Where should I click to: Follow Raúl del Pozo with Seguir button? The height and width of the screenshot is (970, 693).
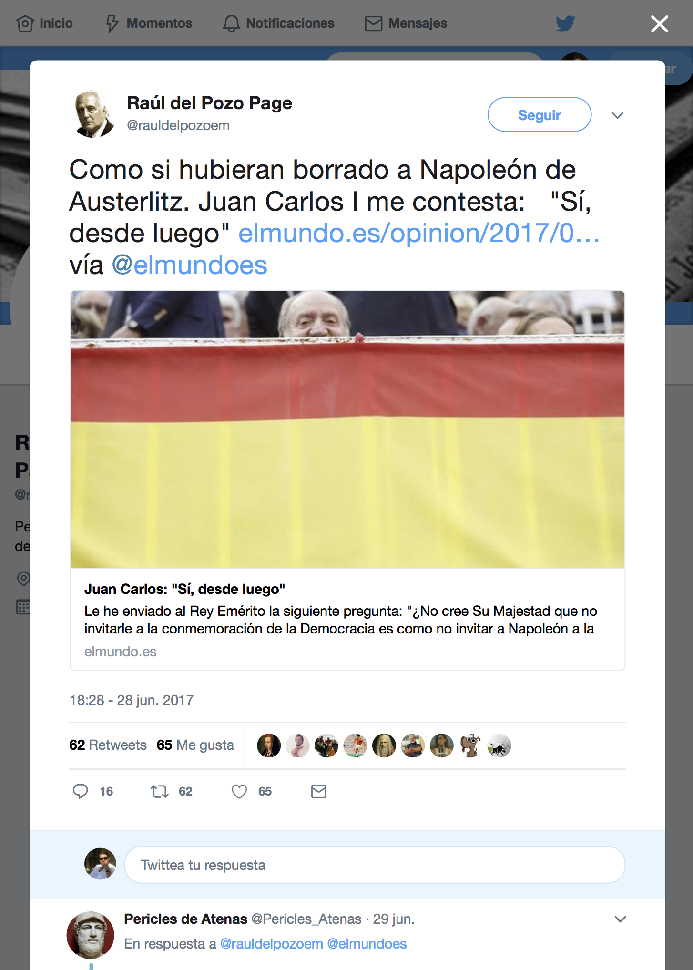(x=540, y=114)
